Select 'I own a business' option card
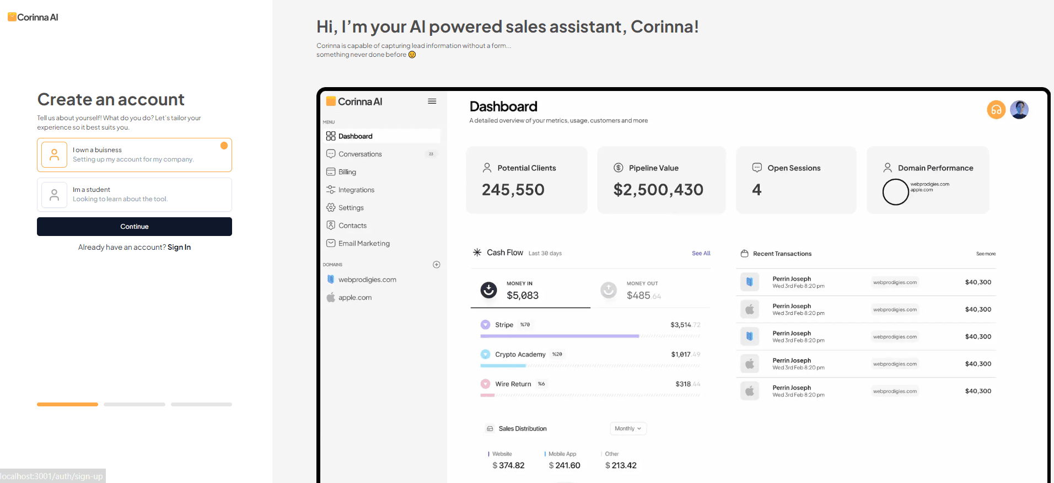This screenshot has width=1054, height=483. [x=135, y=155]
